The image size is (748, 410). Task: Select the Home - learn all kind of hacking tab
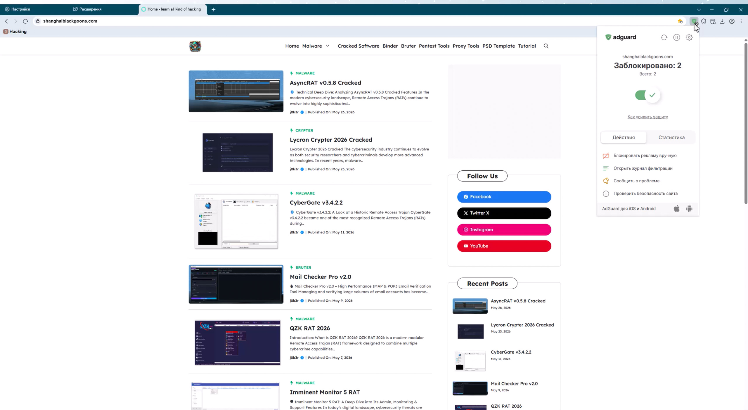point(173,9)
